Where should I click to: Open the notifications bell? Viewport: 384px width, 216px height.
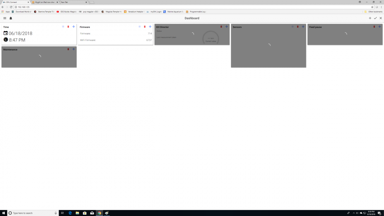click(11, 18)
